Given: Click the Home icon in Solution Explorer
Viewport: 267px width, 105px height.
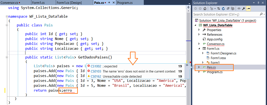Looking at the screenshot, I should point(205,8).
